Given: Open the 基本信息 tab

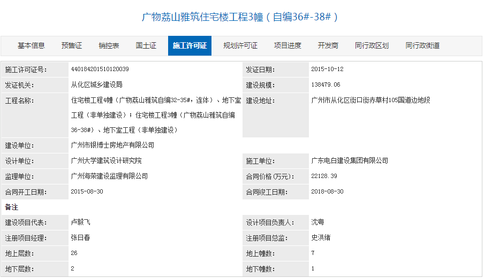Looking at the screenshot, I should 31,45.
